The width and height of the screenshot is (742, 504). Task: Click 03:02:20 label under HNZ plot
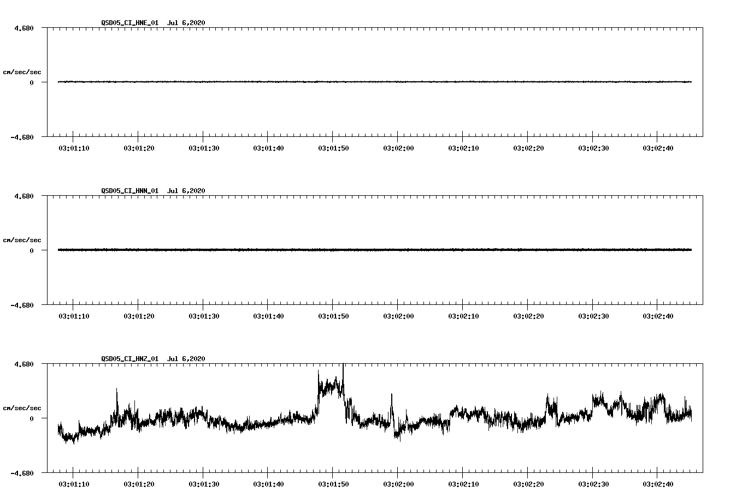[x=528, y=484]
